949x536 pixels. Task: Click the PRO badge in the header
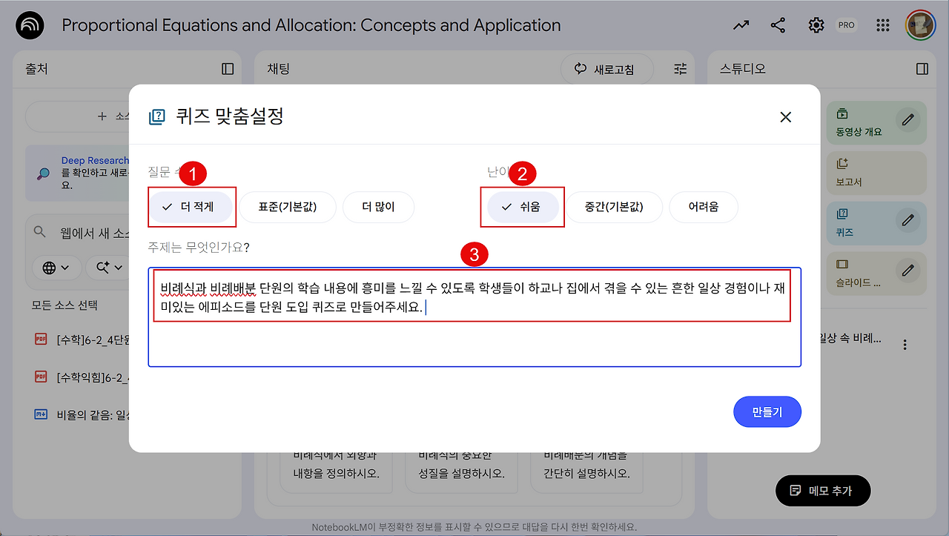[846, 25]
